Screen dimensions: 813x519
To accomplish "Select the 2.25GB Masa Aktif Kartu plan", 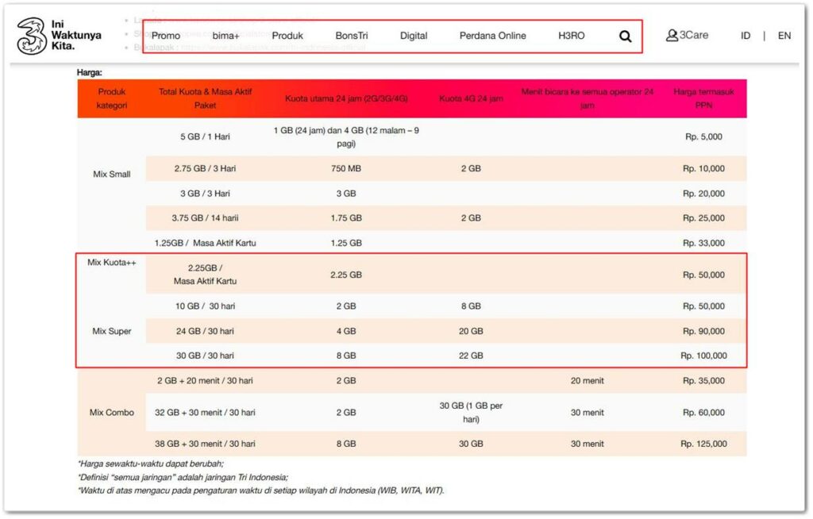I will pyautogui.click(x=205, y=274).
